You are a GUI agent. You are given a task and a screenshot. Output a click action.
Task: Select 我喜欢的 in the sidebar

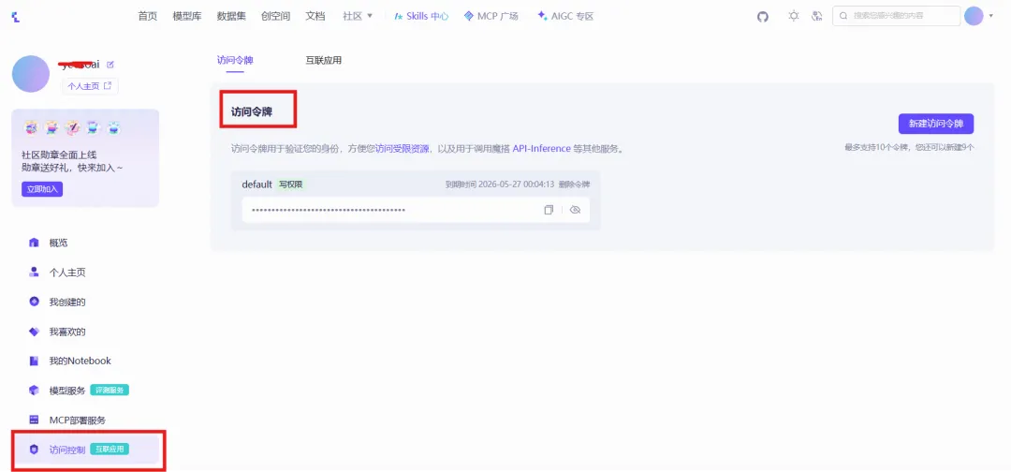pos(67,332)
